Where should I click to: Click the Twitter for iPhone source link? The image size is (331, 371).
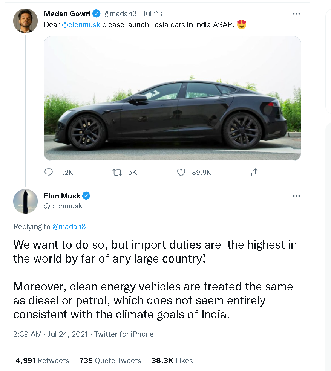124,334
